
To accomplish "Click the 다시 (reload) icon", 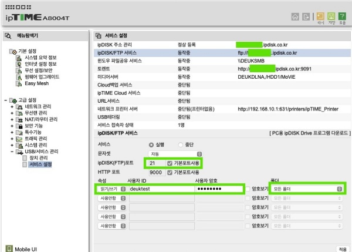I will [320, 16].
